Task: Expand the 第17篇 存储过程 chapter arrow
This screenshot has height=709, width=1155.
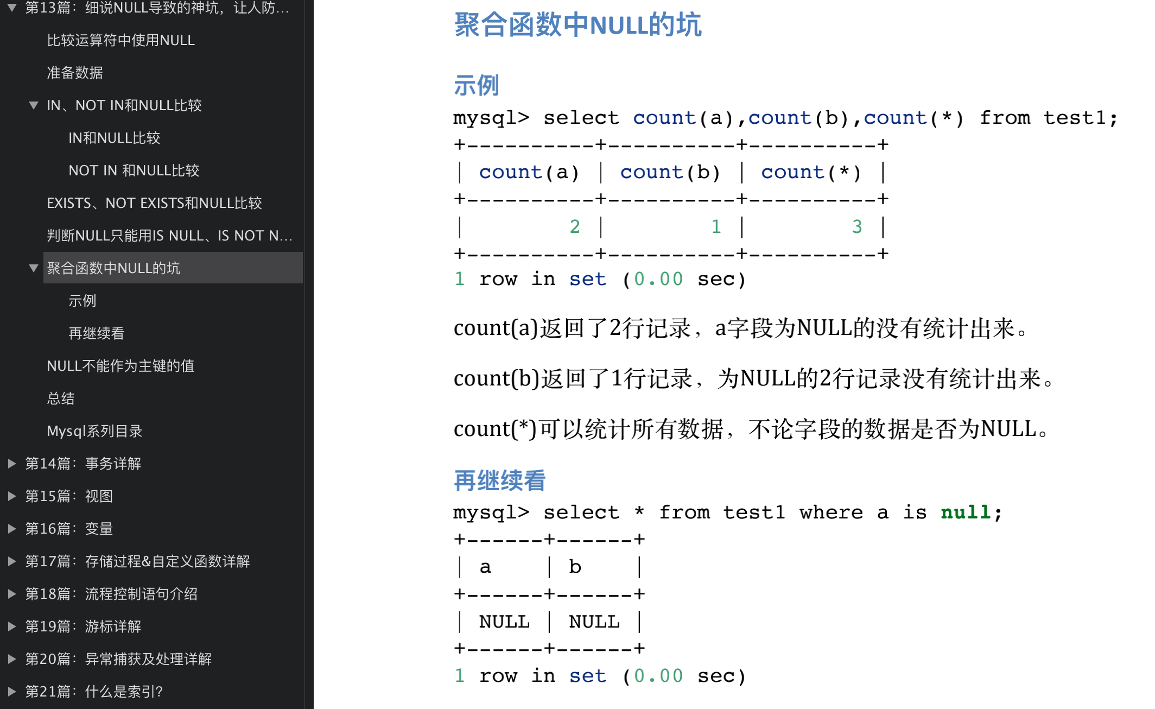Action: [12, 561]
